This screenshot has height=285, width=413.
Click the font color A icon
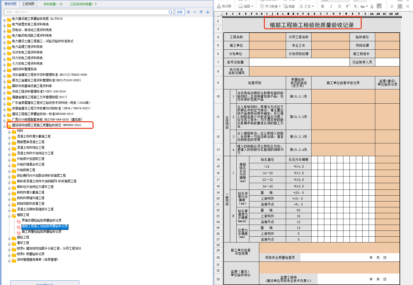tap(372, 6)
